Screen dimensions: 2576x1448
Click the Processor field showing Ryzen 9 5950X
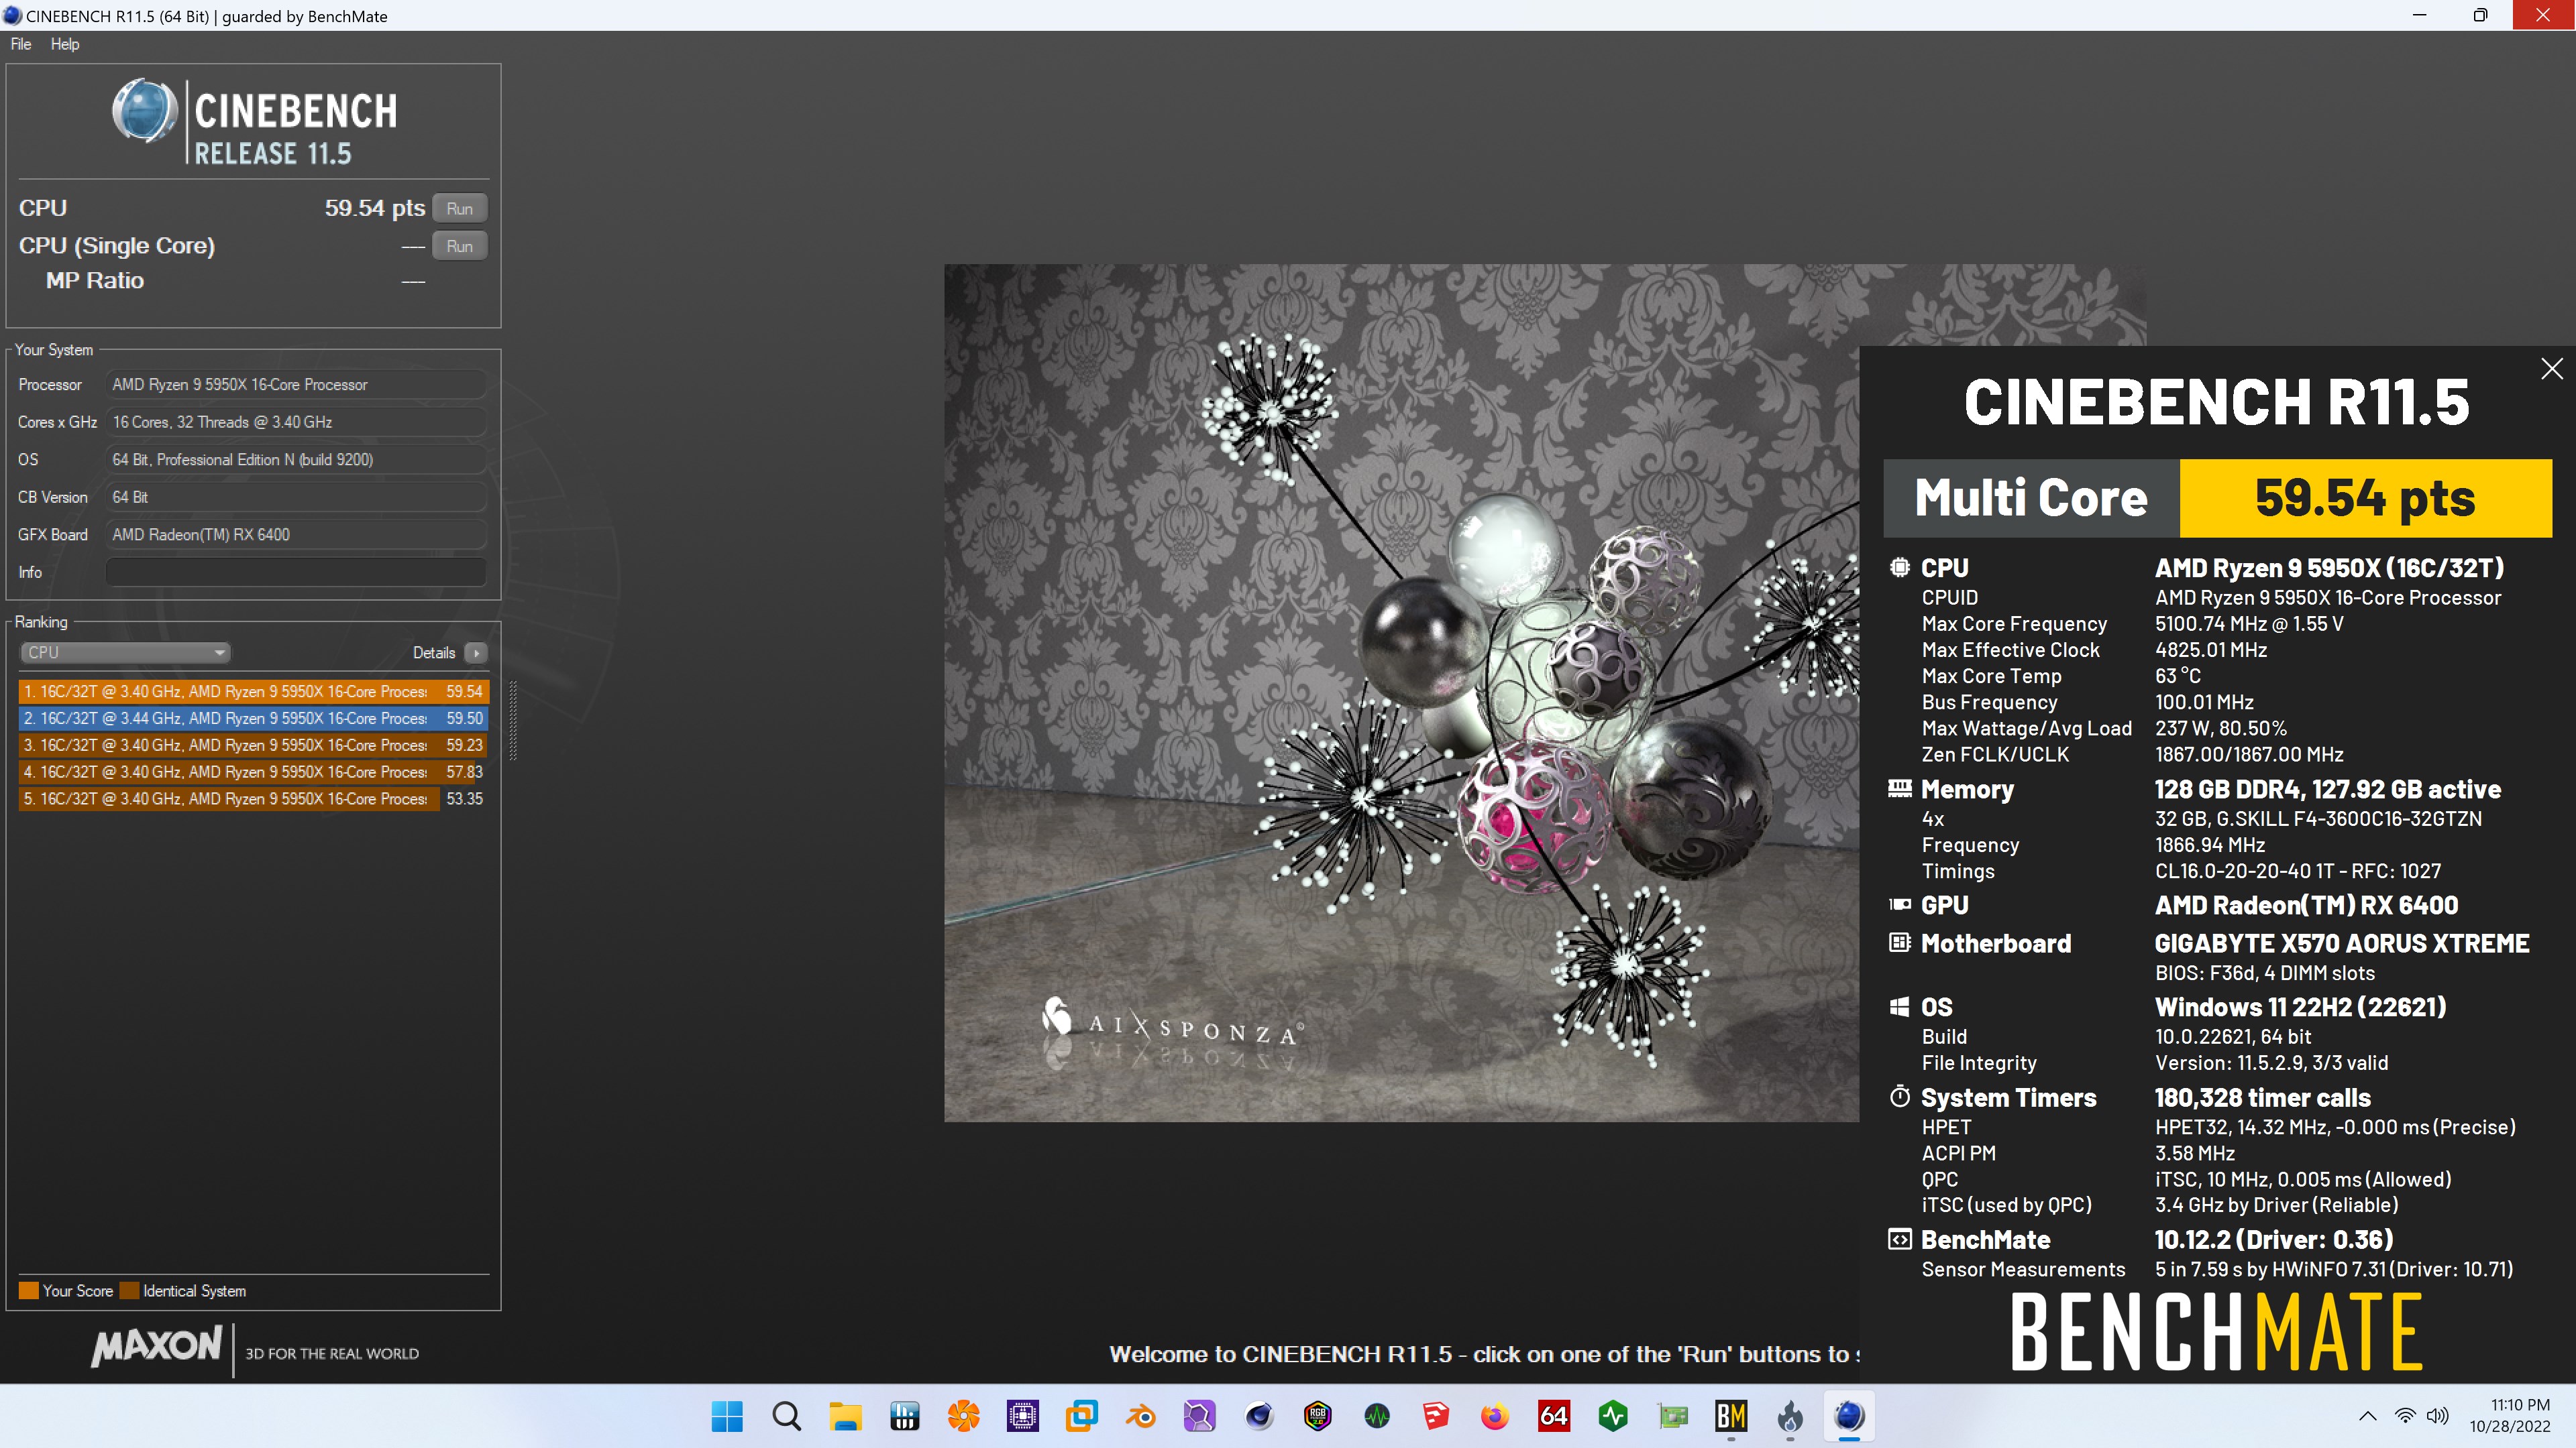tap(296, 383)
